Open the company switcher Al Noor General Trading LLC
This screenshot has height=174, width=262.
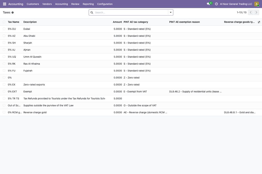236,4
